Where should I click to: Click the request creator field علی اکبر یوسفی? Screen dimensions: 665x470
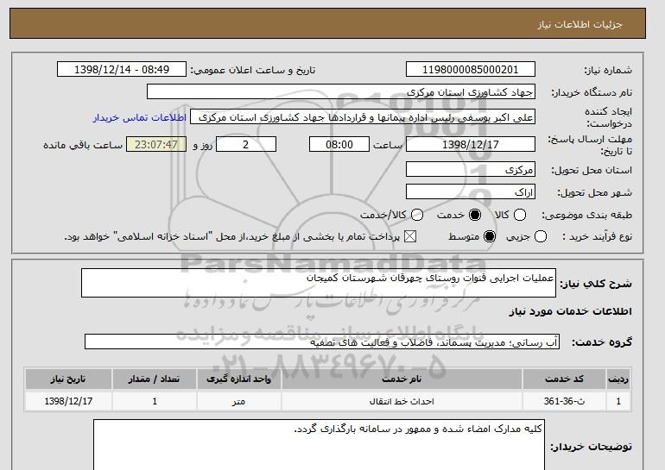click(363, 117)
